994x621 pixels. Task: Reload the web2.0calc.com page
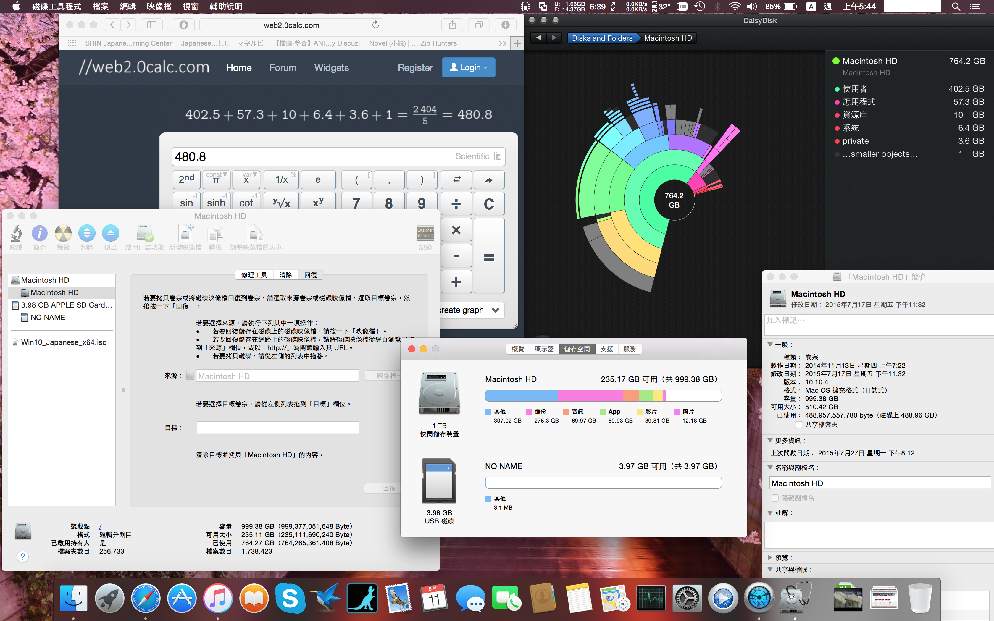point(375,25)
